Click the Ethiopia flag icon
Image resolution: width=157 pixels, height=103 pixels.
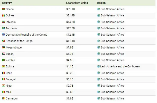coord(3,22)
